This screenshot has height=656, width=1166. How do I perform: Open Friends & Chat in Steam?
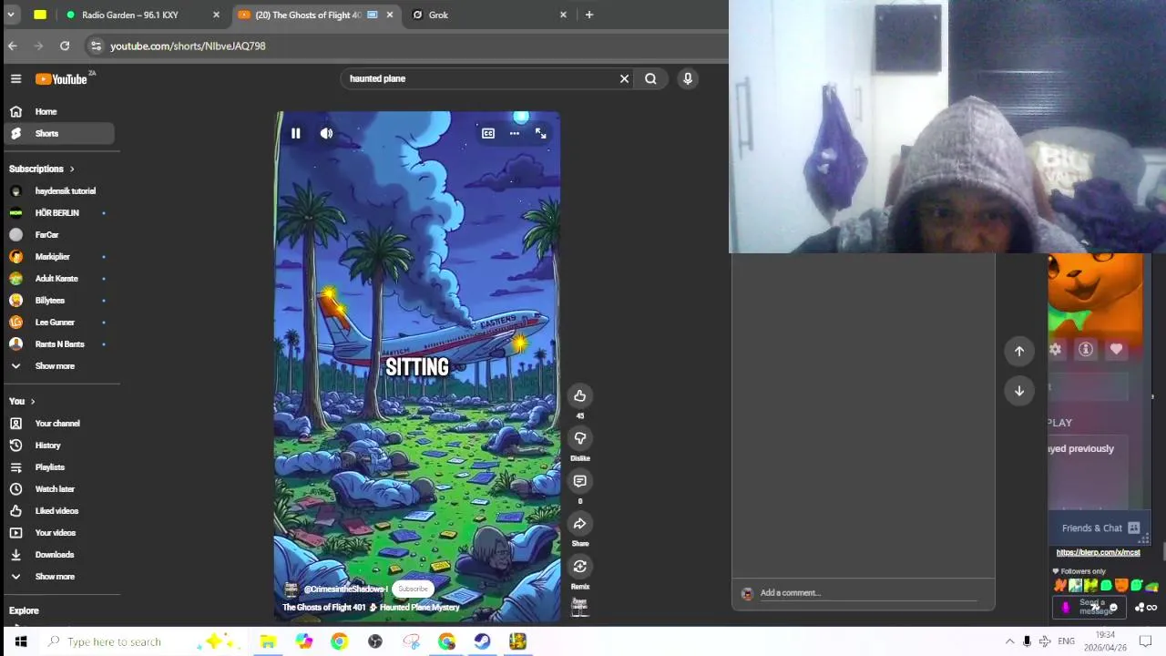1100,528
